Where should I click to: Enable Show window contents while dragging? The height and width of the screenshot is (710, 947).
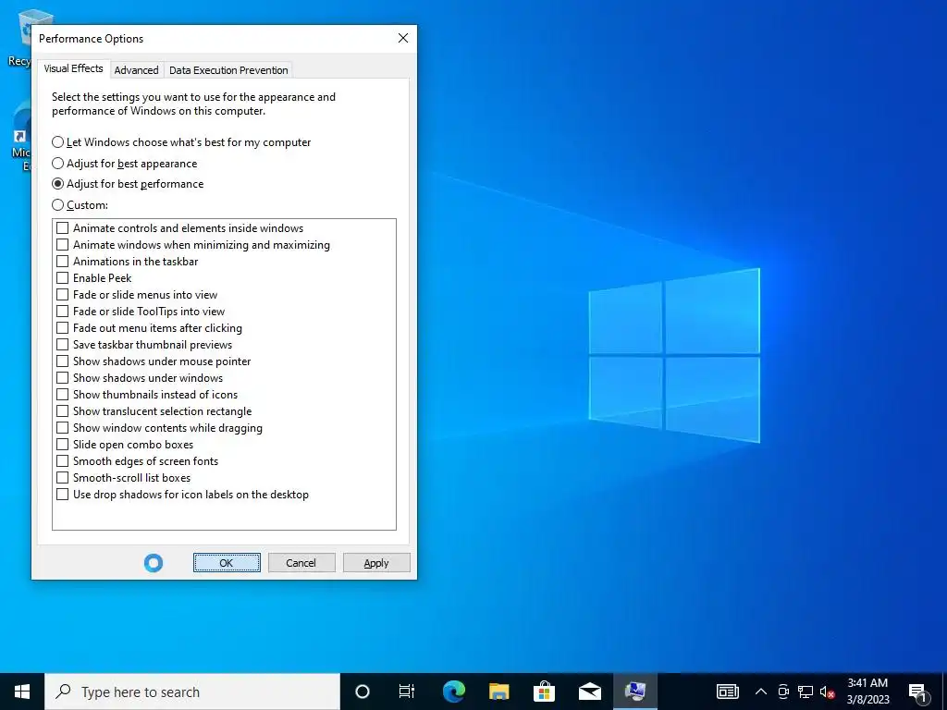click(x=62, y=427)
